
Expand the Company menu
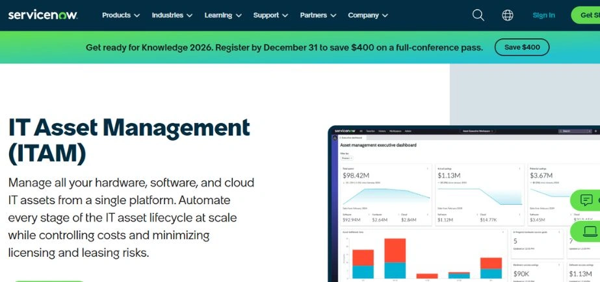(368, 16)
